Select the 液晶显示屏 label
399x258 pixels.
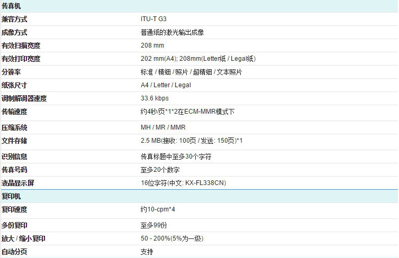coord(18,183)
